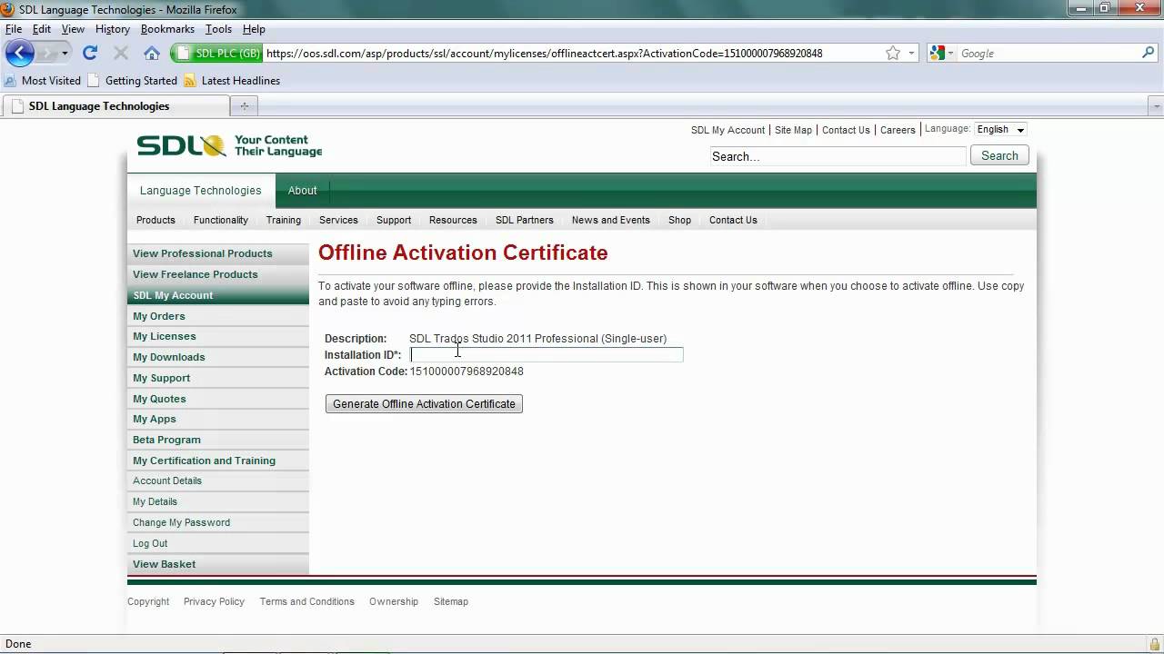Bookmark this page with the star icon
1164x654 pixels.
893,54
